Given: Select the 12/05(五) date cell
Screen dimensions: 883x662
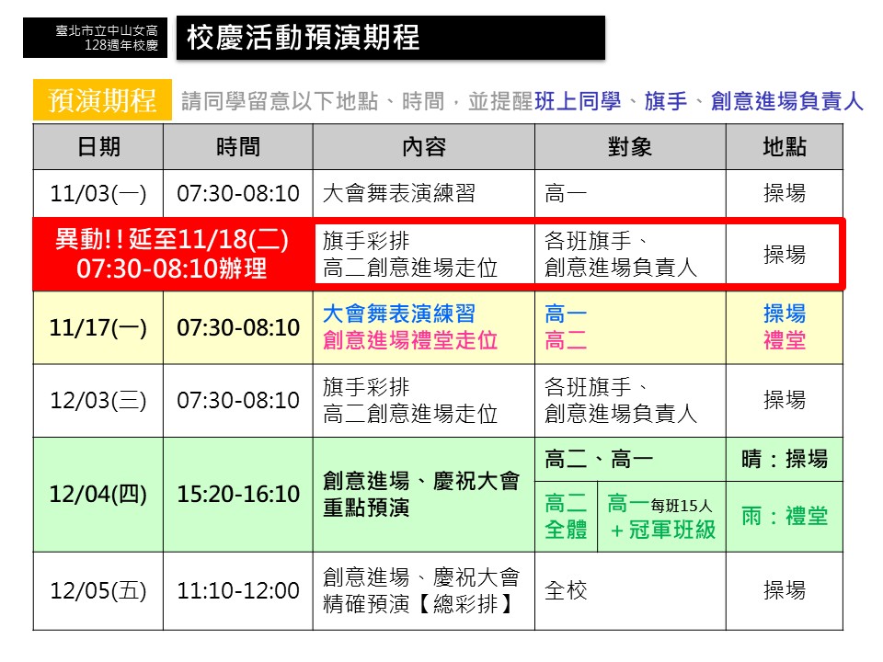Looking at the screenshot, I should tap(98, 590).
